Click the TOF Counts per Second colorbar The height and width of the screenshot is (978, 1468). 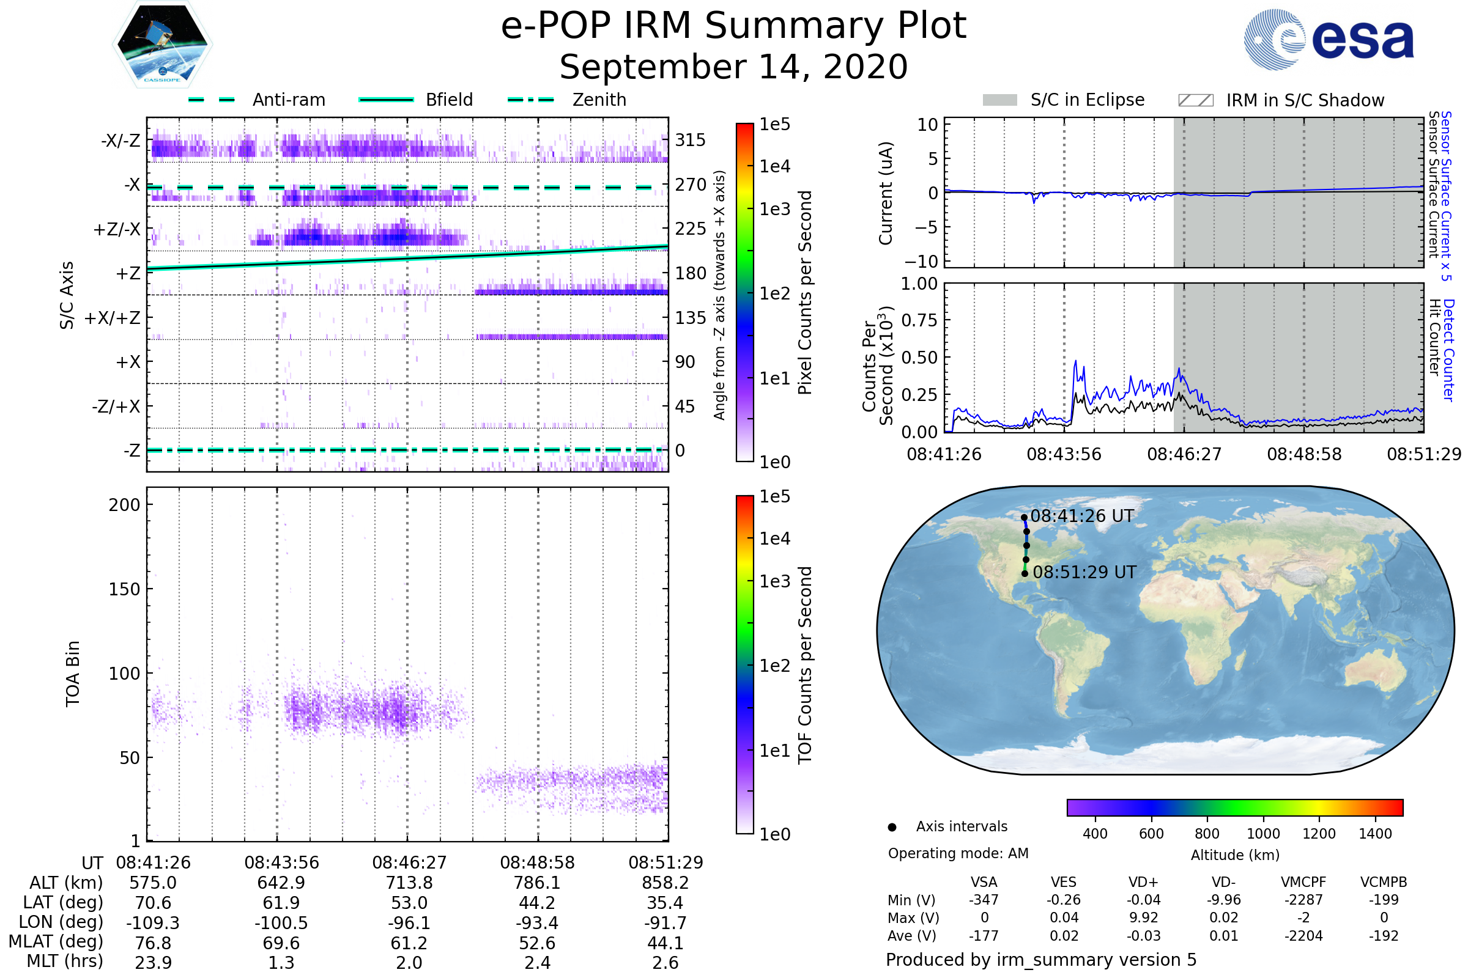pos(744,664)
